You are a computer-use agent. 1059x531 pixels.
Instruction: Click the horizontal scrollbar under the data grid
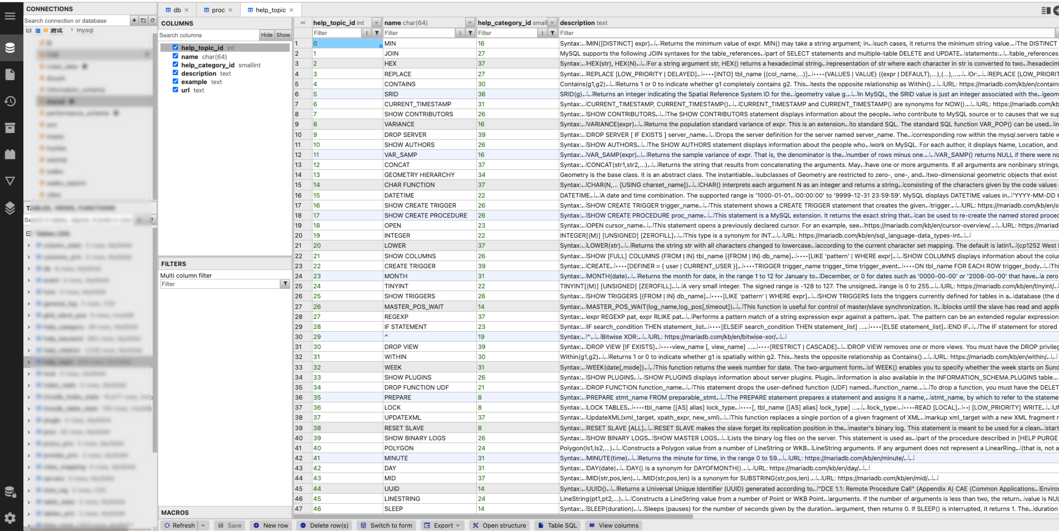click(493, 517)
